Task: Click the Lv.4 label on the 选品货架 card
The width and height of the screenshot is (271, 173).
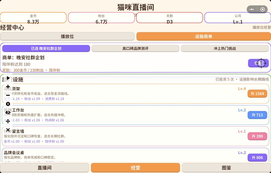Action: point(242,89)
